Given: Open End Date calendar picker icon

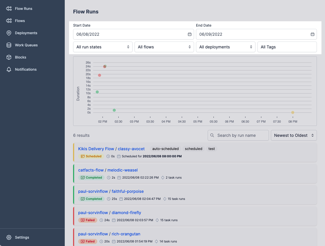Looking at the screenshot, I should (x=313, y=34).
